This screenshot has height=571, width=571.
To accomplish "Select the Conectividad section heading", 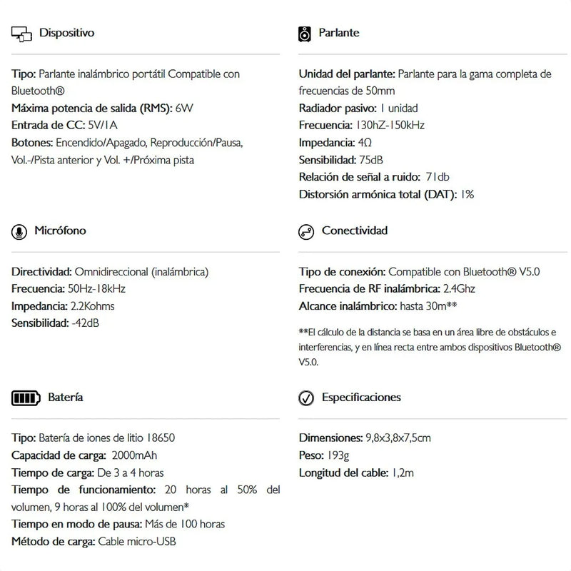I will (x=355, y=231).
